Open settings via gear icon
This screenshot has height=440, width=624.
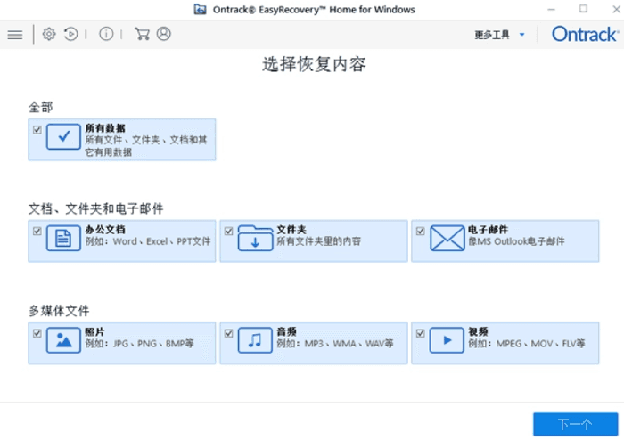click(49, 34)
